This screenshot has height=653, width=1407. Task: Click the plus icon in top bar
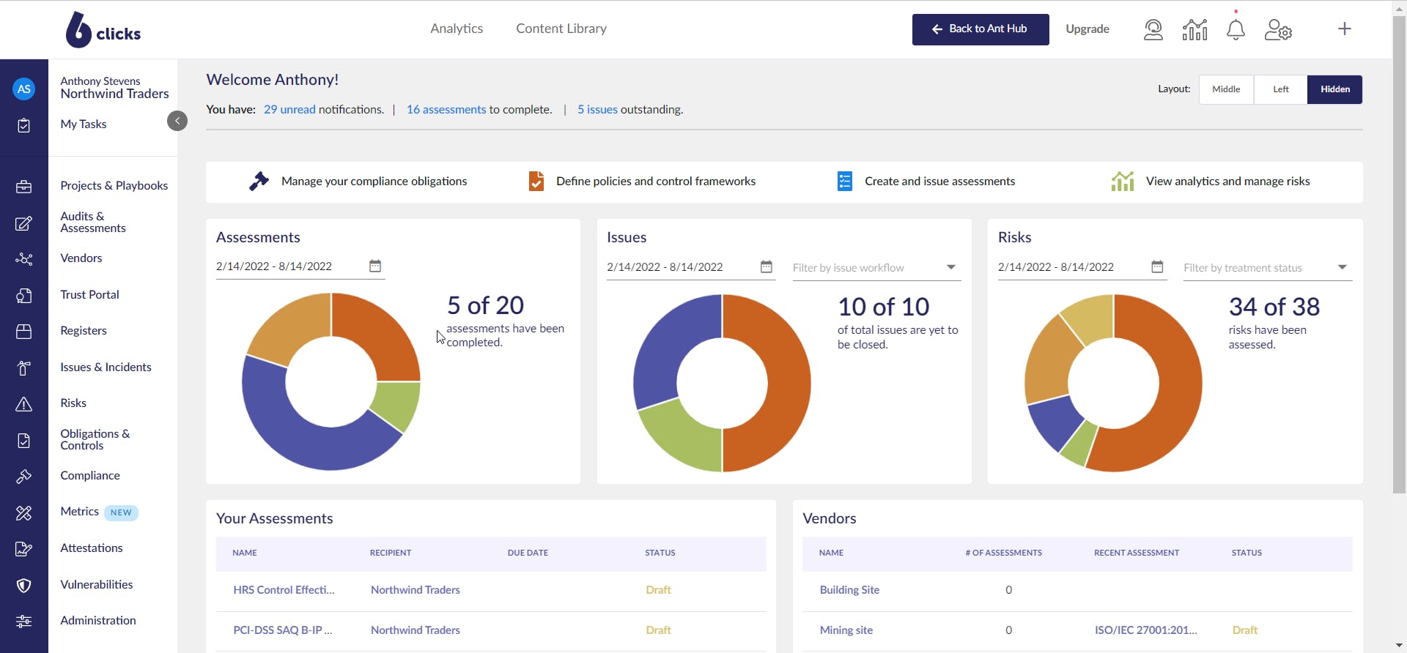[x=1344, y=29]
